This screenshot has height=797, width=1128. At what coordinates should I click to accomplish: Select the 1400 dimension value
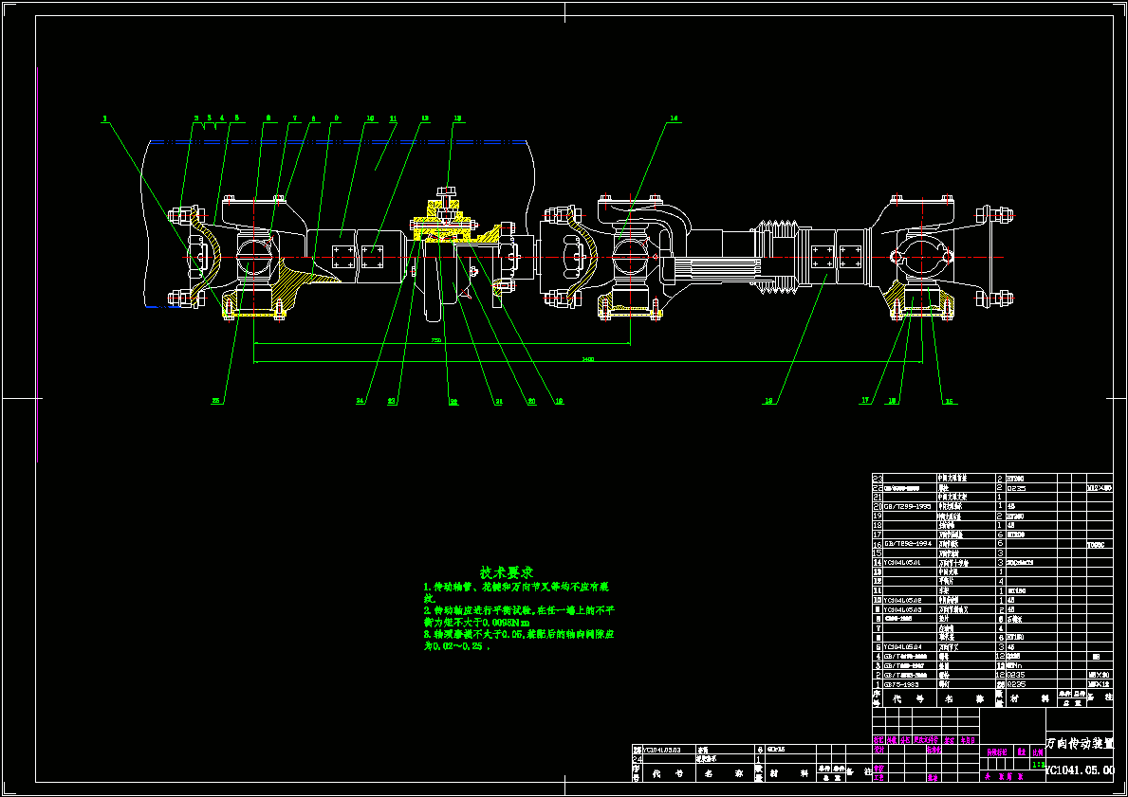pyautogui.click(x=588, y=358)
